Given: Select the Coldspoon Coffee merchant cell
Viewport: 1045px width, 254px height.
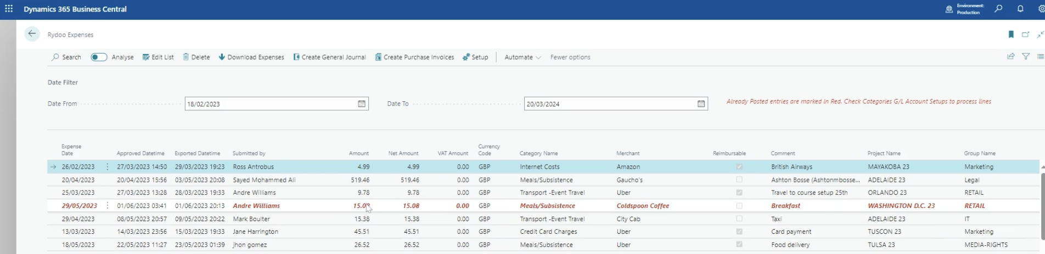Looking at the screenshot, I should (643, 206).
